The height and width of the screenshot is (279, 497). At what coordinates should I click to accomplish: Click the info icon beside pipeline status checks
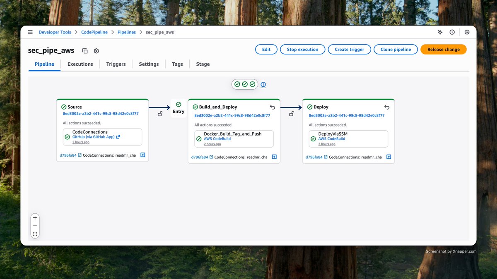(263, 84)
